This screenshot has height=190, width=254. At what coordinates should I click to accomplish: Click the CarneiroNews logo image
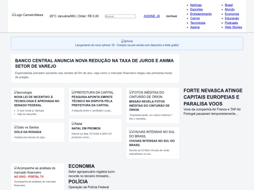click(x=27, y=15)
